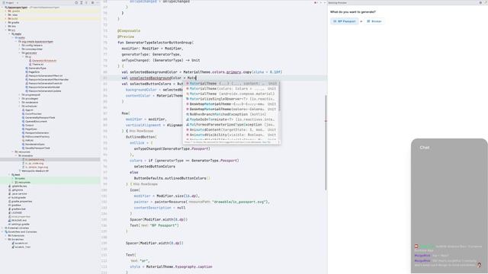Open README.md file in tree

(17, 220)
